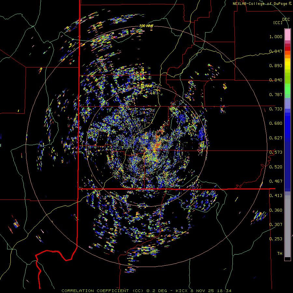Click the 0.520 scale value

[x=276, y=167]
